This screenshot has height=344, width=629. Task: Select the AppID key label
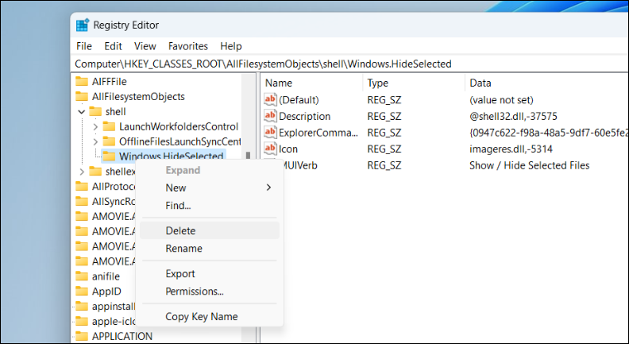(107, 291)
